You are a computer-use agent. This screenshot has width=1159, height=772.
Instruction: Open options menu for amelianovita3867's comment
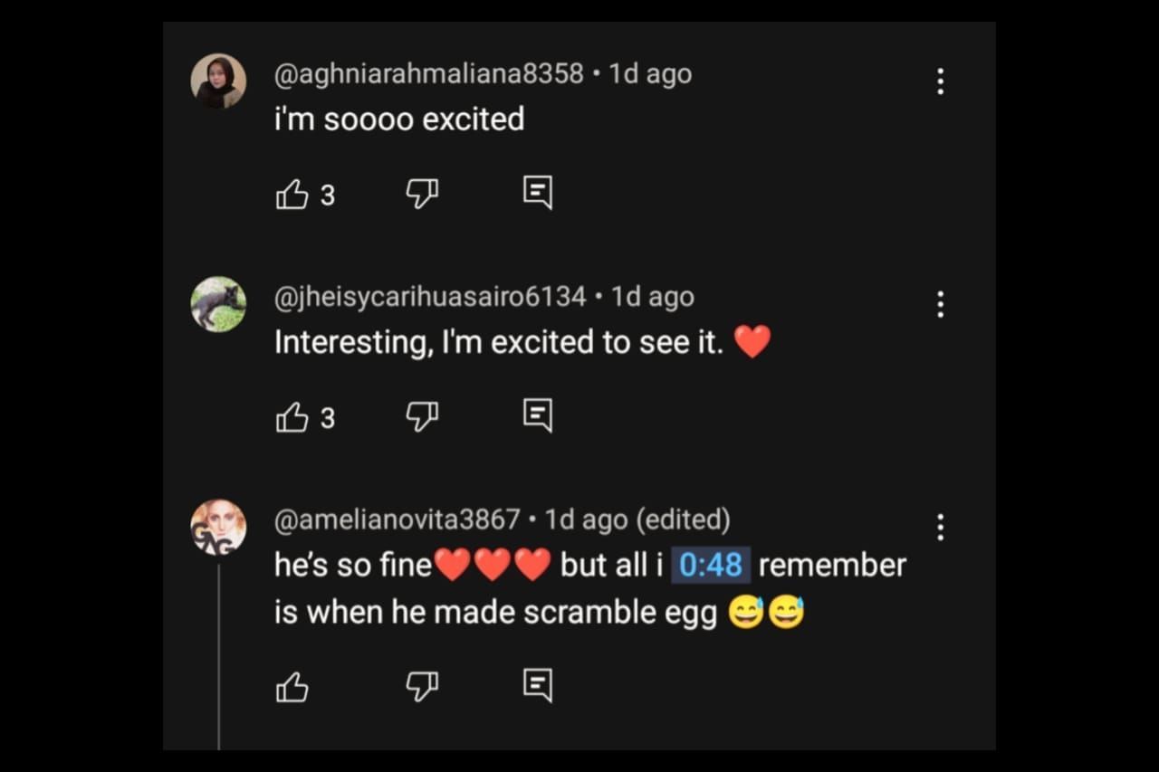[x=941, y=527]
